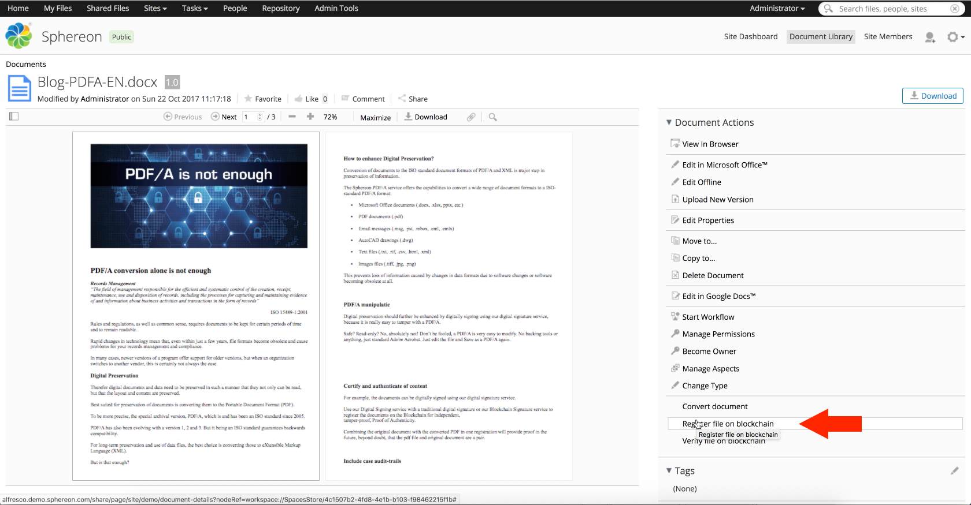Screen dimensions: 971x505
Task: Zoom in with the plus icon
Action: pyautogui.click(x=310, y=117)
